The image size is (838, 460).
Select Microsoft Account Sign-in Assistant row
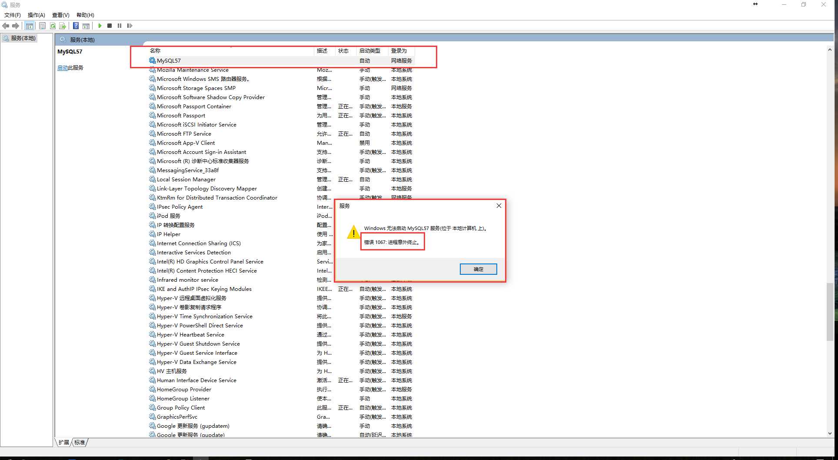point(281,152)
